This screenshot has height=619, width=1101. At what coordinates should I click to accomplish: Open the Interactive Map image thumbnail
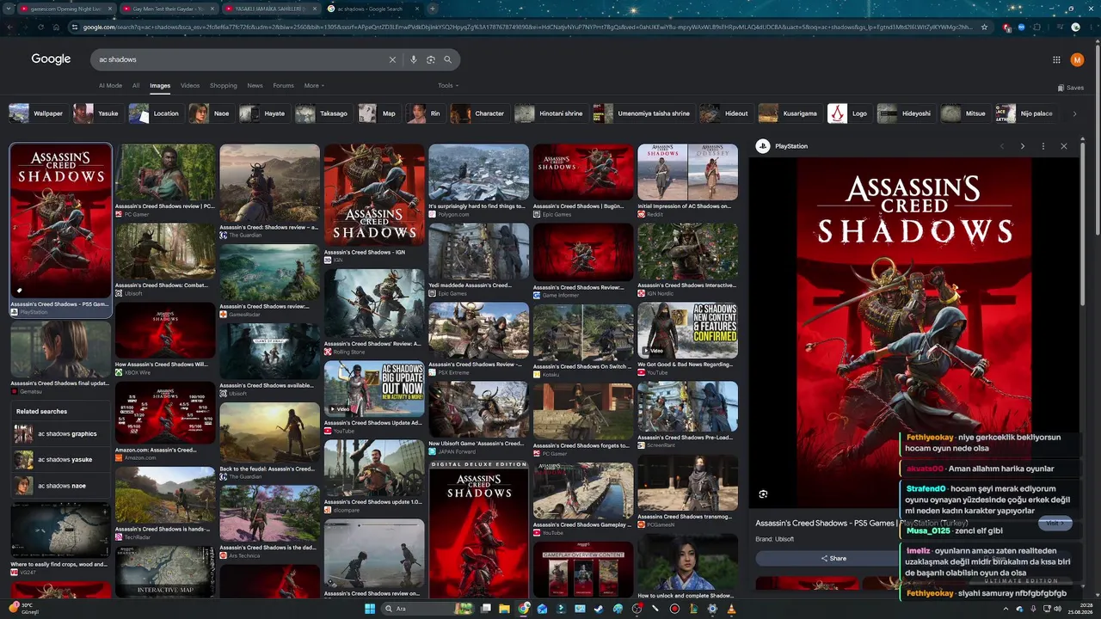point(165,572)
